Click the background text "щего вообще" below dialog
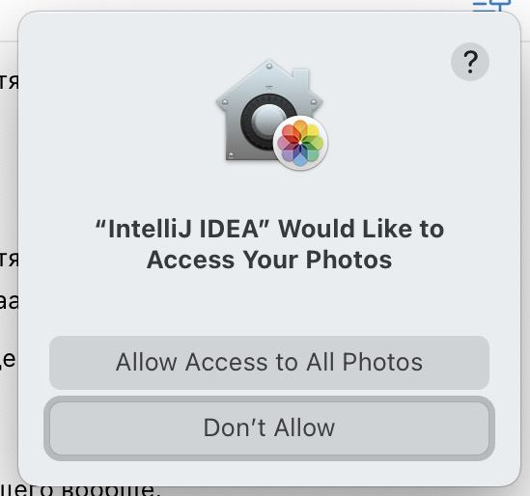The height and width of the screenshot is (496, 530). (78, 490)
